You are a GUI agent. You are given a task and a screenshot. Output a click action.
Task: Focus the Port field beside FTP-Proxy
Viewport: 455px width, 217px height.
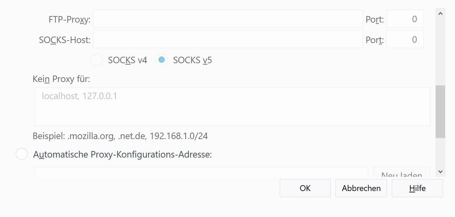[405, 19]
